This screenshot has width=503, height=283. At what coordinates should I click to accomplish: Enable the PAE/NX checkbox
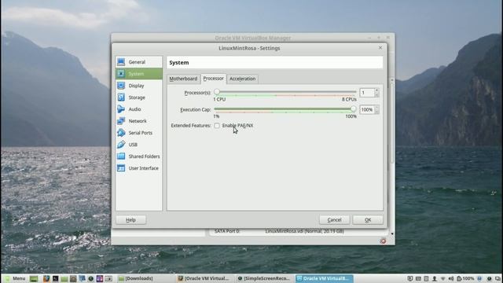[217, 126]
